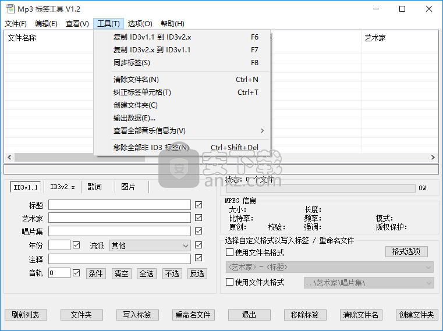Click the 年份 input field

59,245
